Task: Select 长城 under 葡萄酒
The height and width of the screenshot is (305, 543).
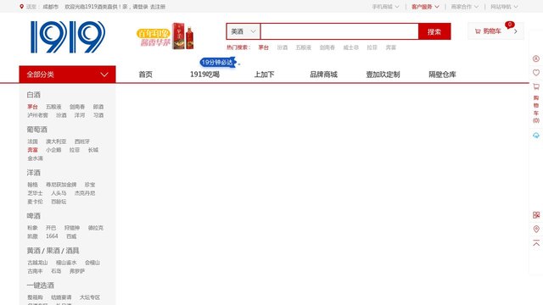Action: point(93,150)
